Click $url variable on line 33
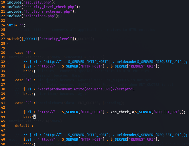189x146 pixels. (27, 66)
